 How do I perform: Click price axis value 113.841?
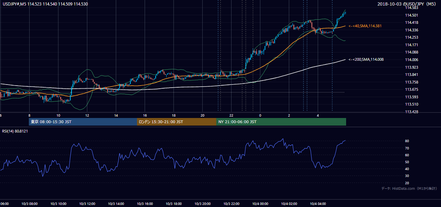click(x=412, y=75)
